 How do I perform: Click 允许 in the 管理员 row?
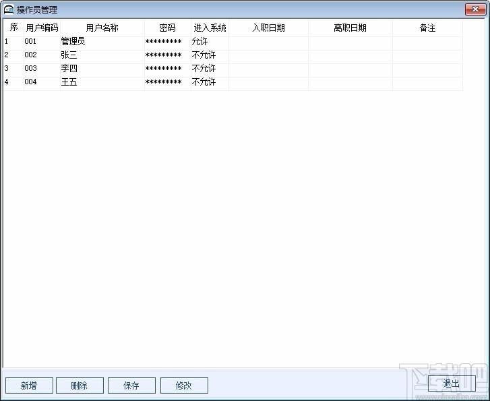200,41
